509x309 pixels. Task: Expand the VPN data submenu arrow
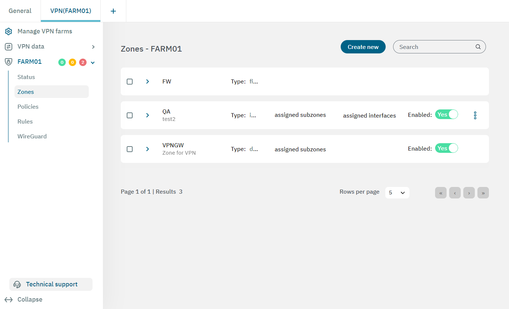coord(93,47)
